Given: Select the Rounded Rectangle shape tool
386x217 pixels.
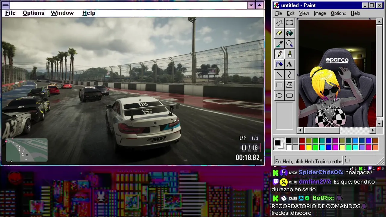Looking at the screenshot, I should [289, 96].
